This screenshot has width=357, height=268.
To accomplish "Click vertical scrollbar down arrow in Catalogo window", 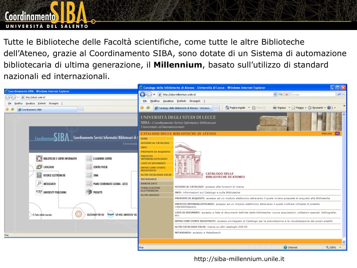I will (344, 242).
